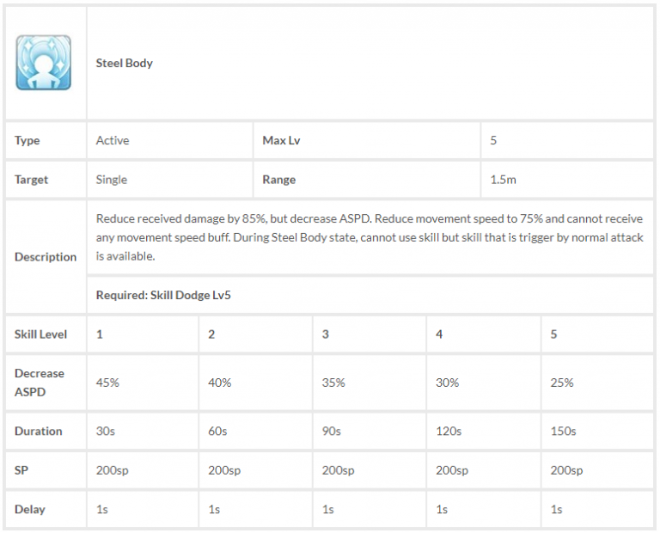
Task: Click the Description row label
Action: tap(46, 257)
